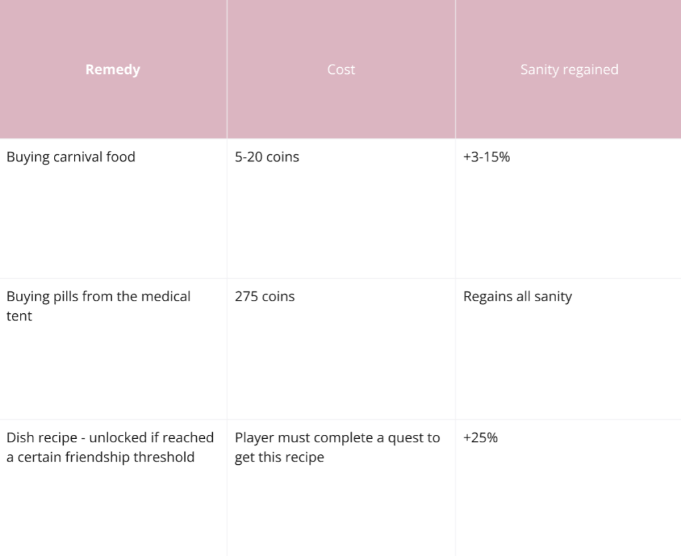Click the Regains all sanity cell
The image size is (681, 556).
569,348
